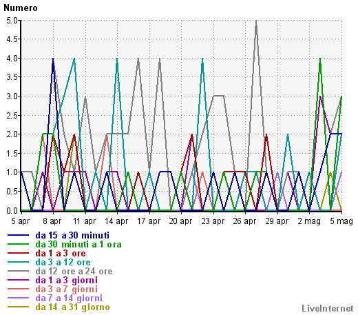
Task: Click the 'da 15 a 30 minuti' legend label
Action: point(72,235)
